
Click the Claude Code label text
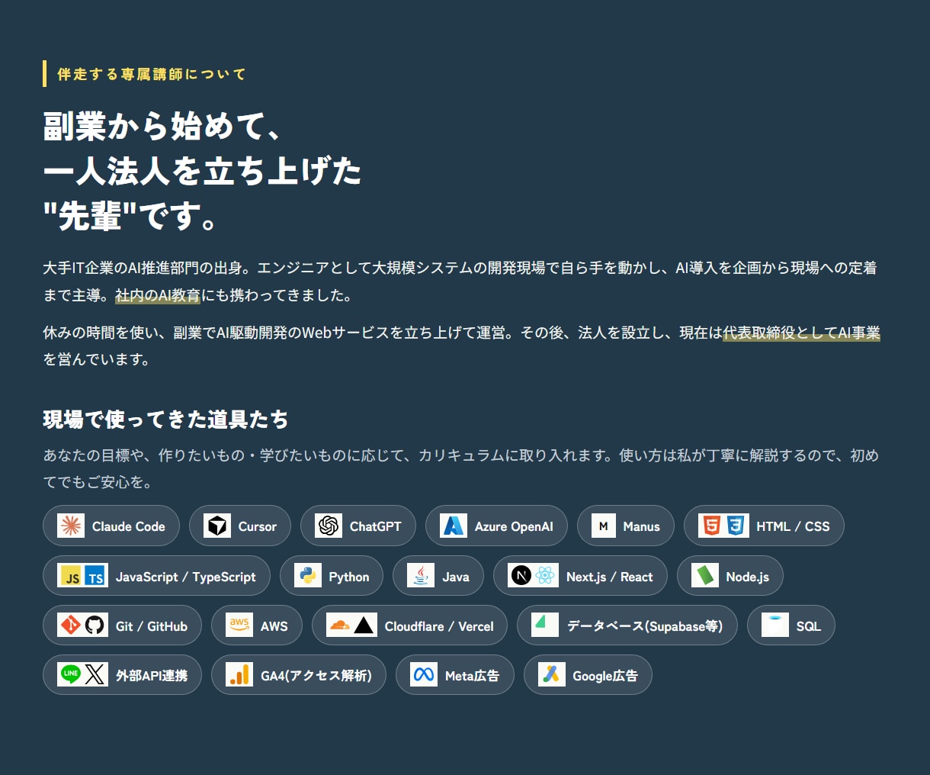(129, 526)
